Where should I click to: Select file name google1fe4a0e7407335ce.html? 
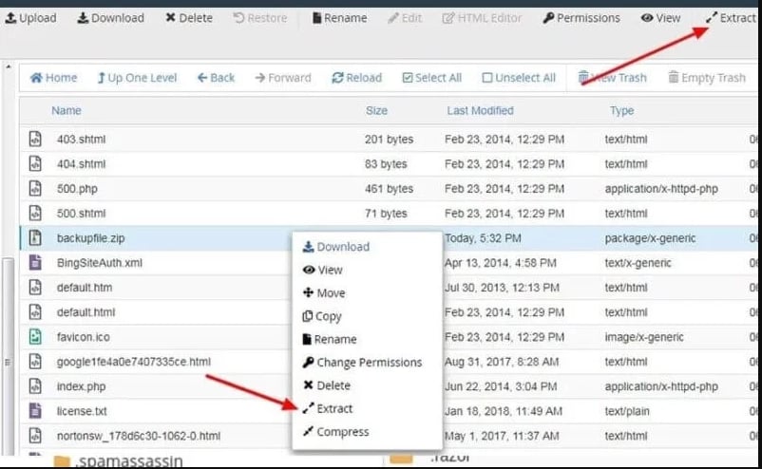134,362
